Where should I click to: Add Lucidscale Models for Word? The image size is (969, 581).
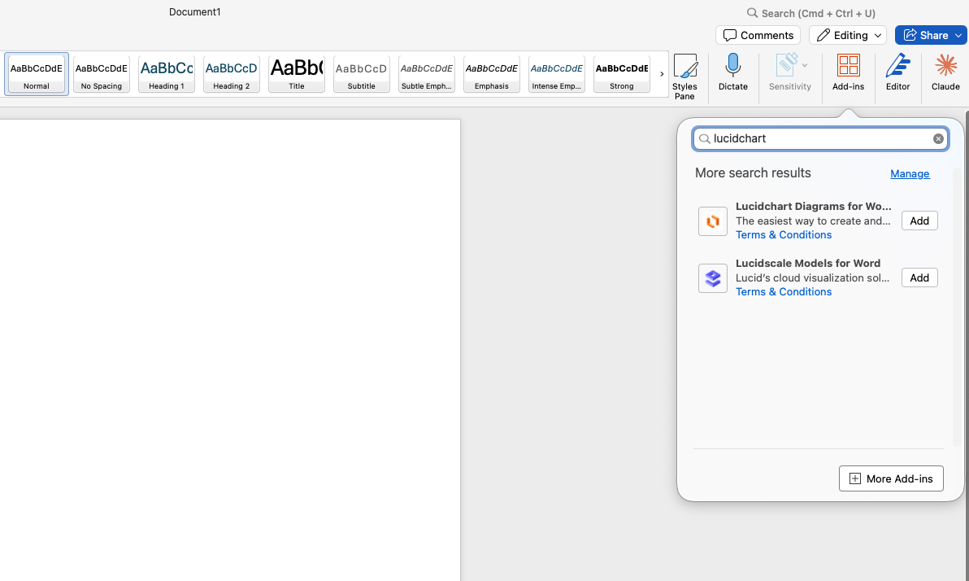click(919, 277)
